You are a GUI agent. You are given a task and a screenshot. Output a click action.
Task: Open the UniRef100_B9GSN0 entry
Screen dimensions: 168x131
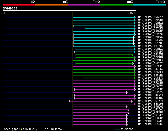(x=151, y=26)
